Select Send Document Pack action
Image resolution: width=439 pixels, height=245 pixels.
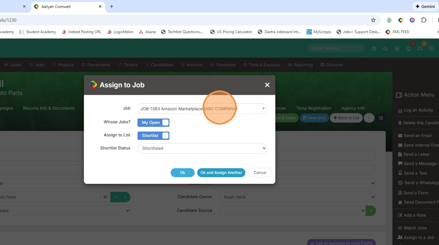click(419, 202)
